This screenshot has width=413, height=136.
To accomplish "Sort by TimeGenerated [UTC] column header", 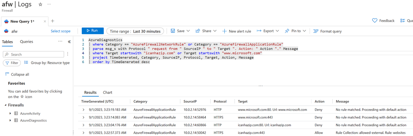I will coord(97,101).
